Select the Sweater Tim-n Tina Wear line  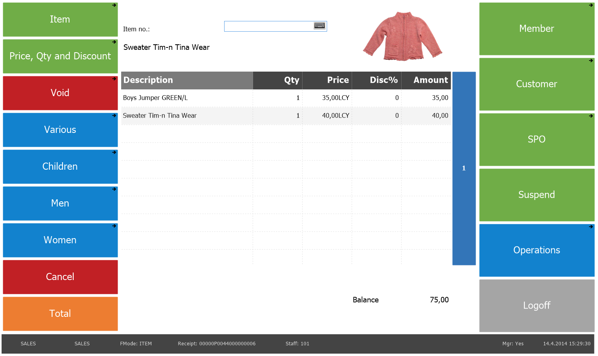tap(286, 116)
